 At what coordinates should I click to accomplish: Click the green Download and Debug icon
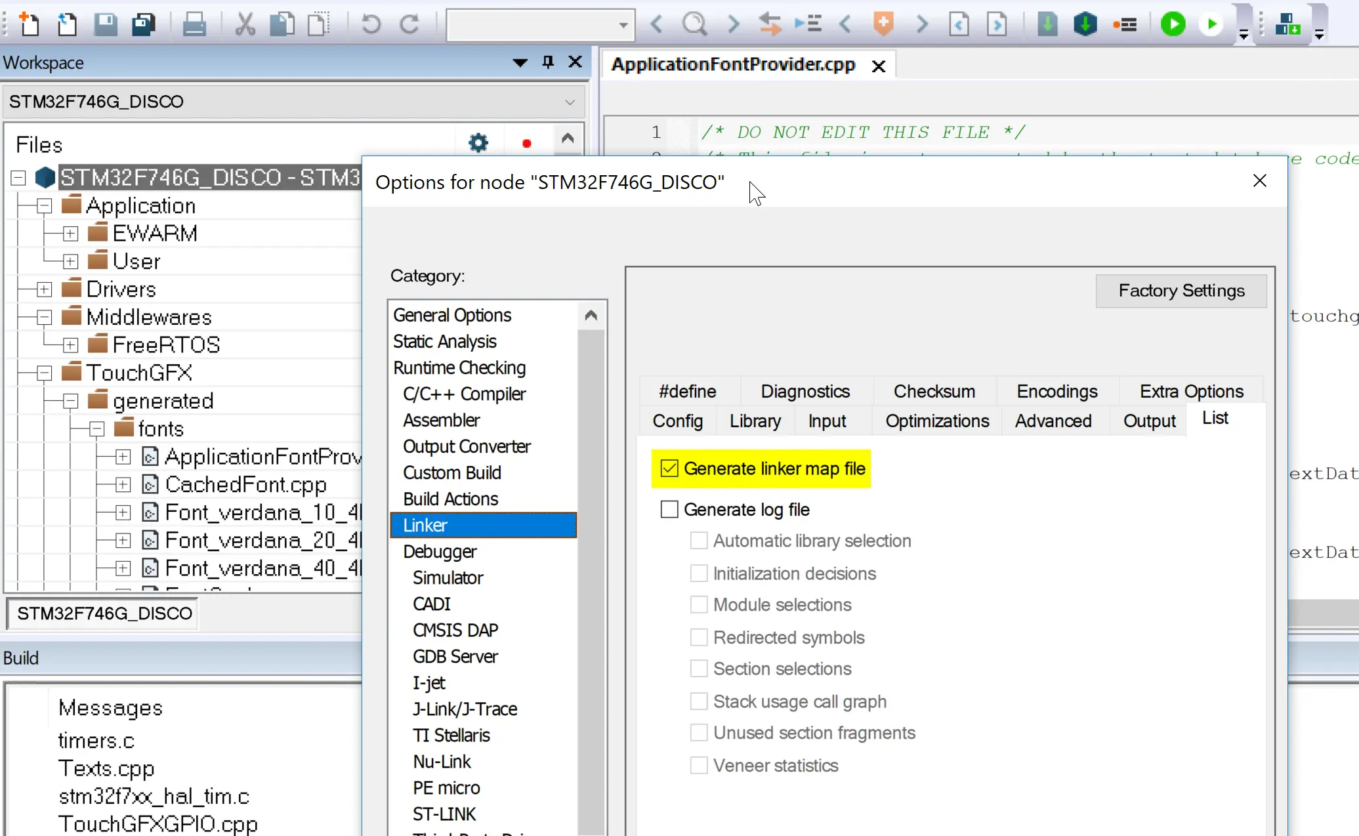[1173, 25]
